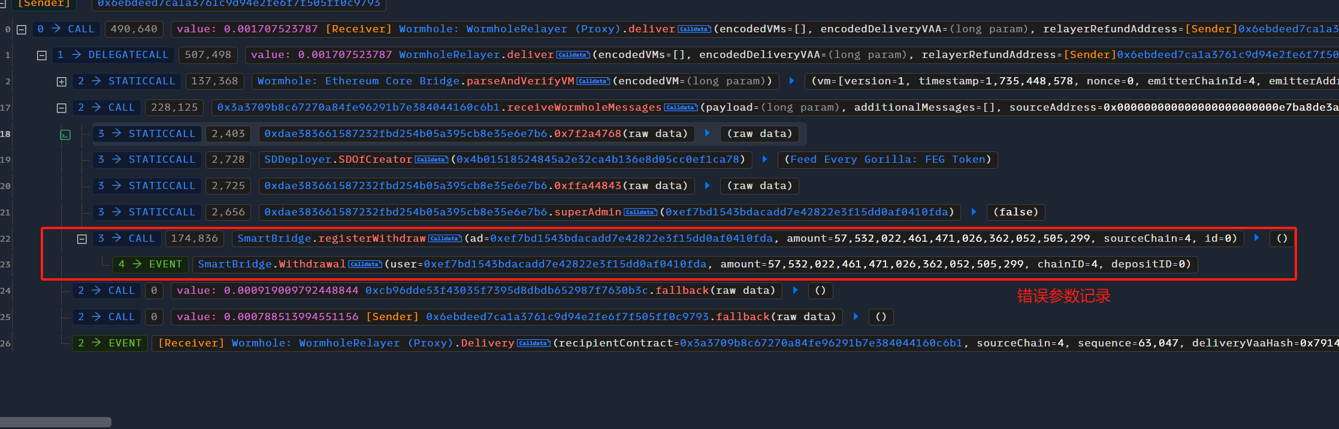This screenshot has height=429, width=1339.
Task: Click calldata badge after receiveWormholeMessages
Action: (681, 108)
